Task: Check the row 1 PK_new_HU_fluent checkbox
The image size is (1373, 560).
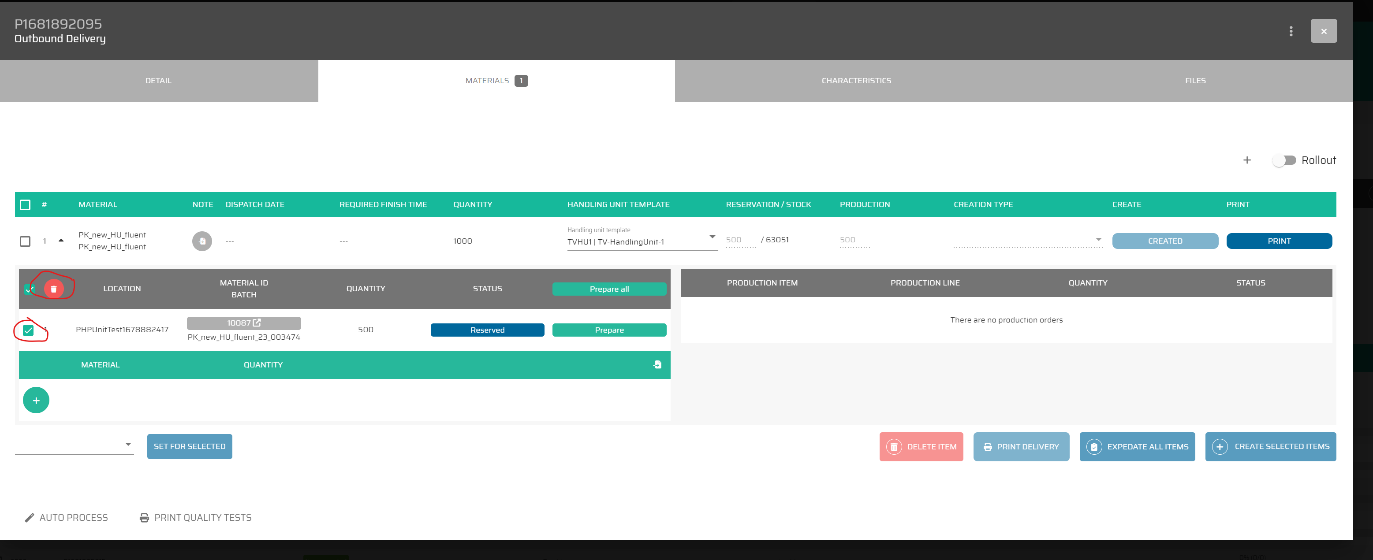Action: [25, 241]
